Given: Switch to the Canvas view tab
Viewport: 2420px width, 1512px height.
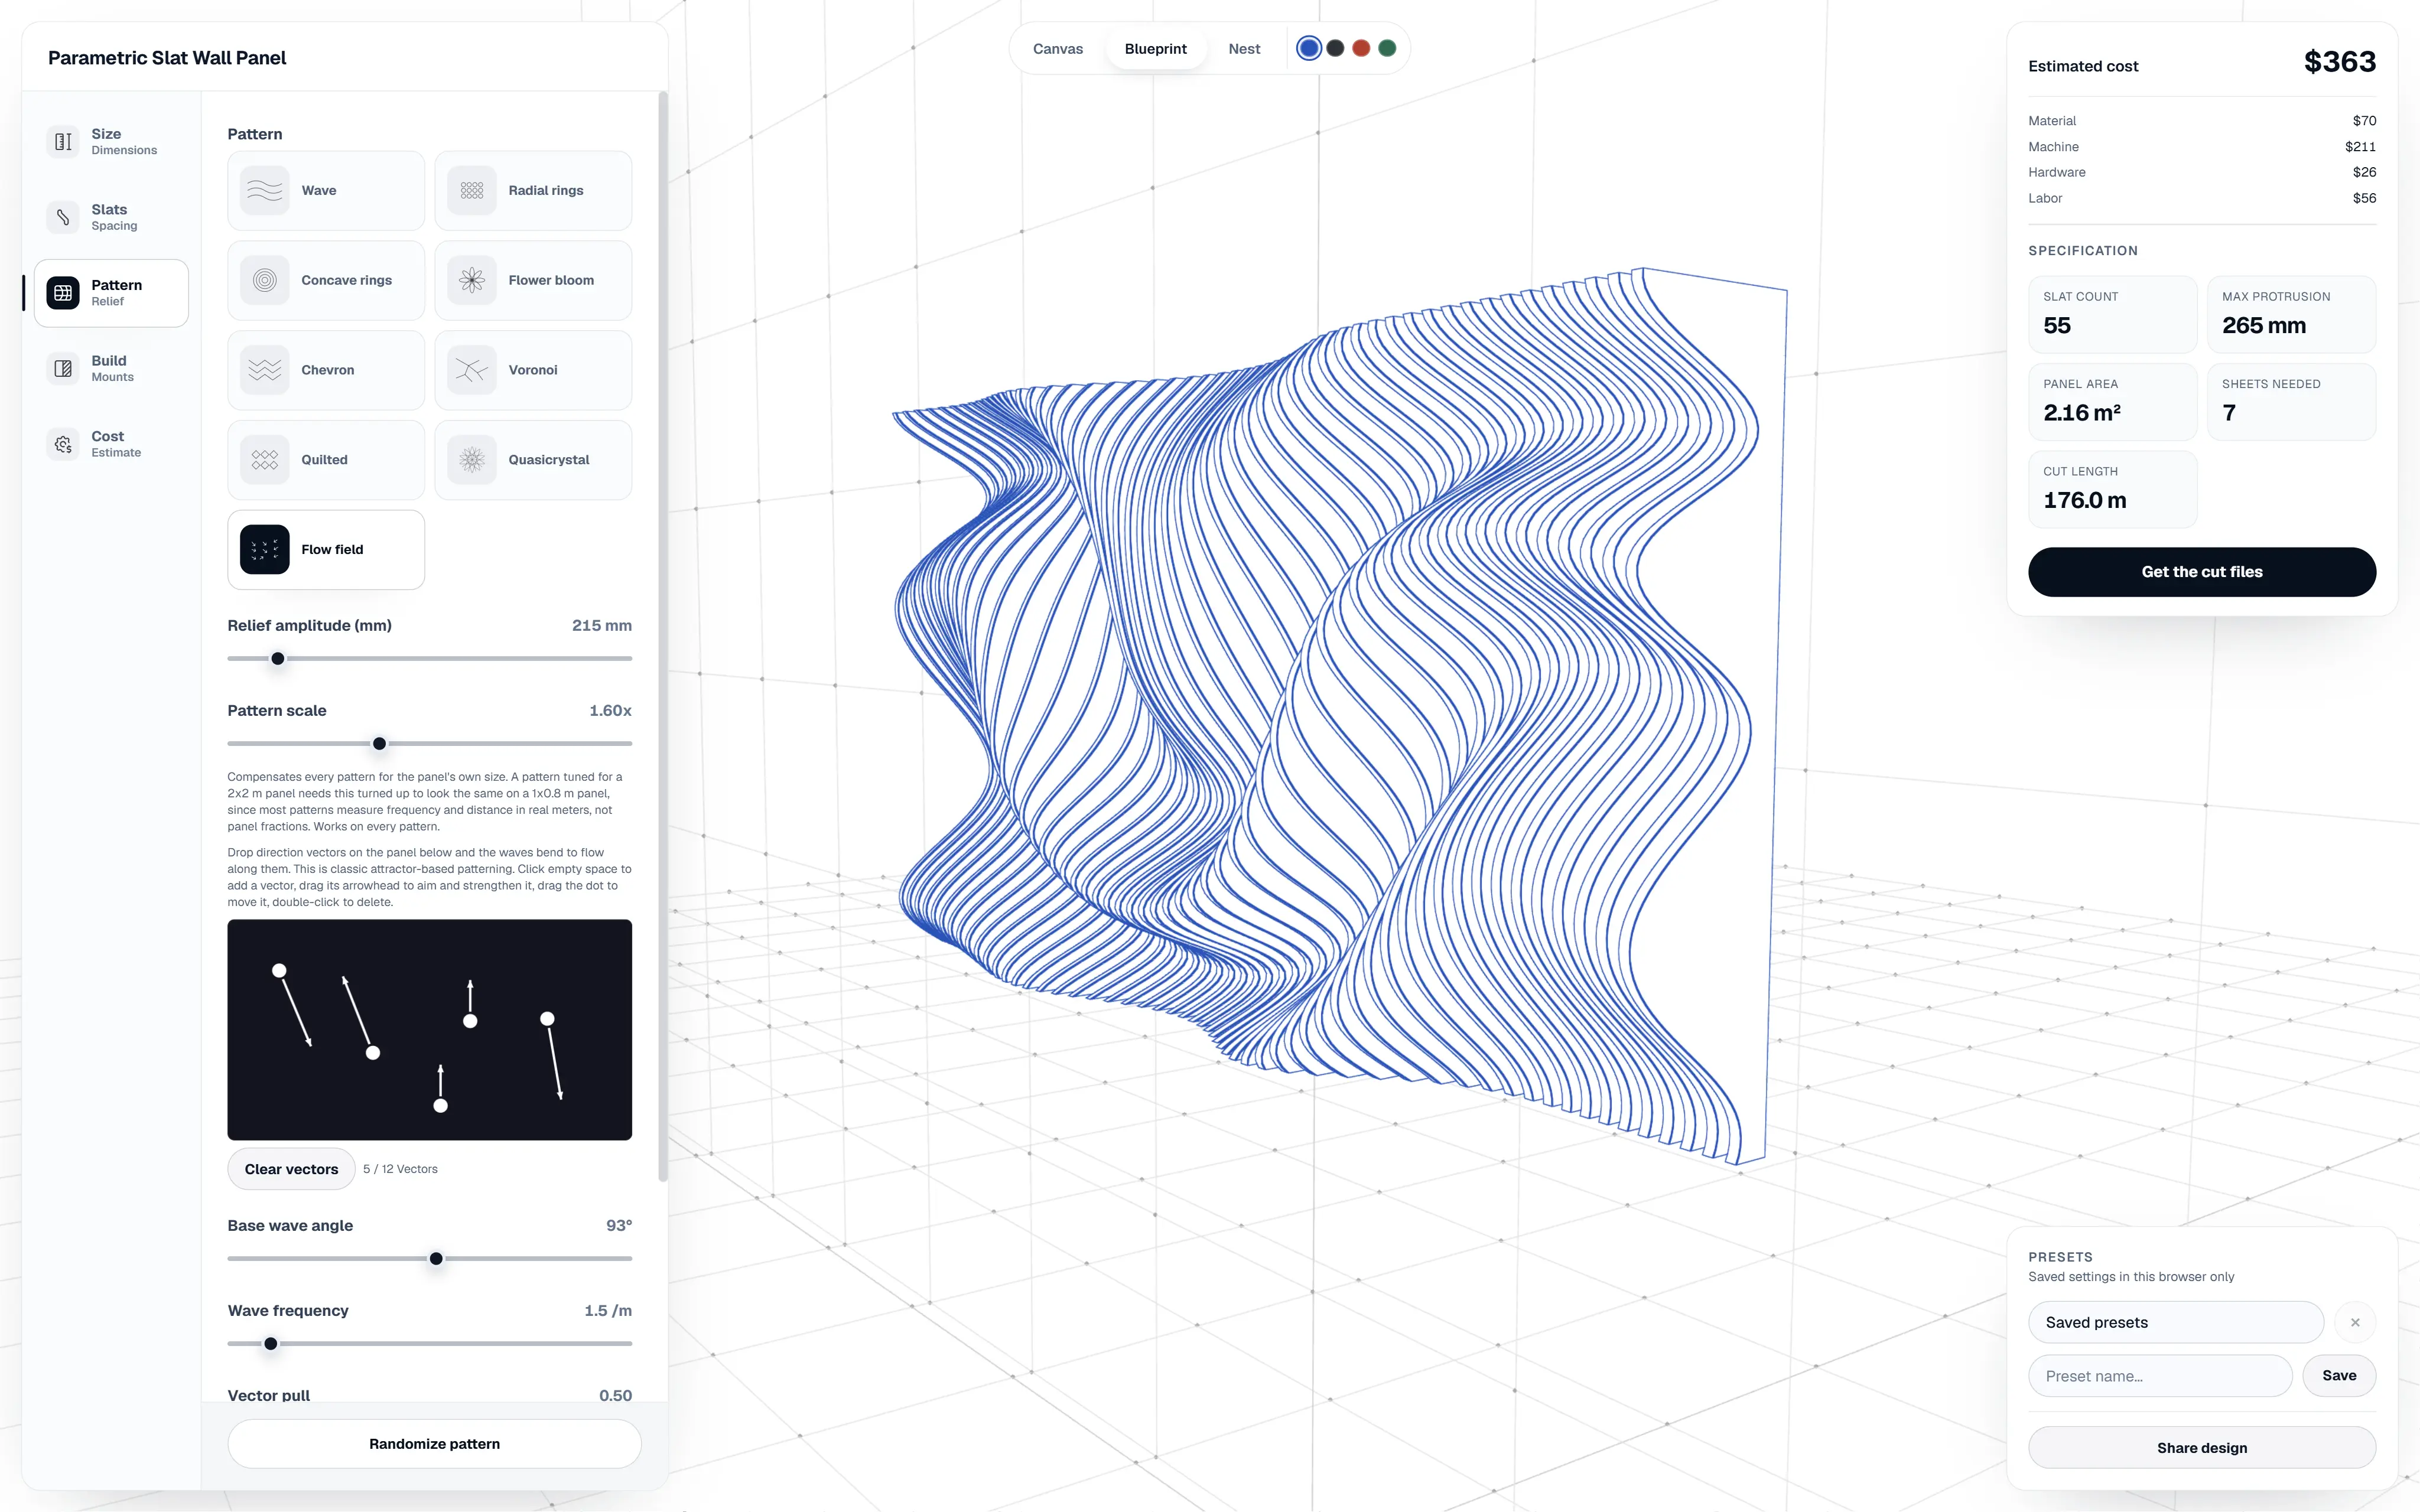Looking at the screenshot, I should [1058, 49].
